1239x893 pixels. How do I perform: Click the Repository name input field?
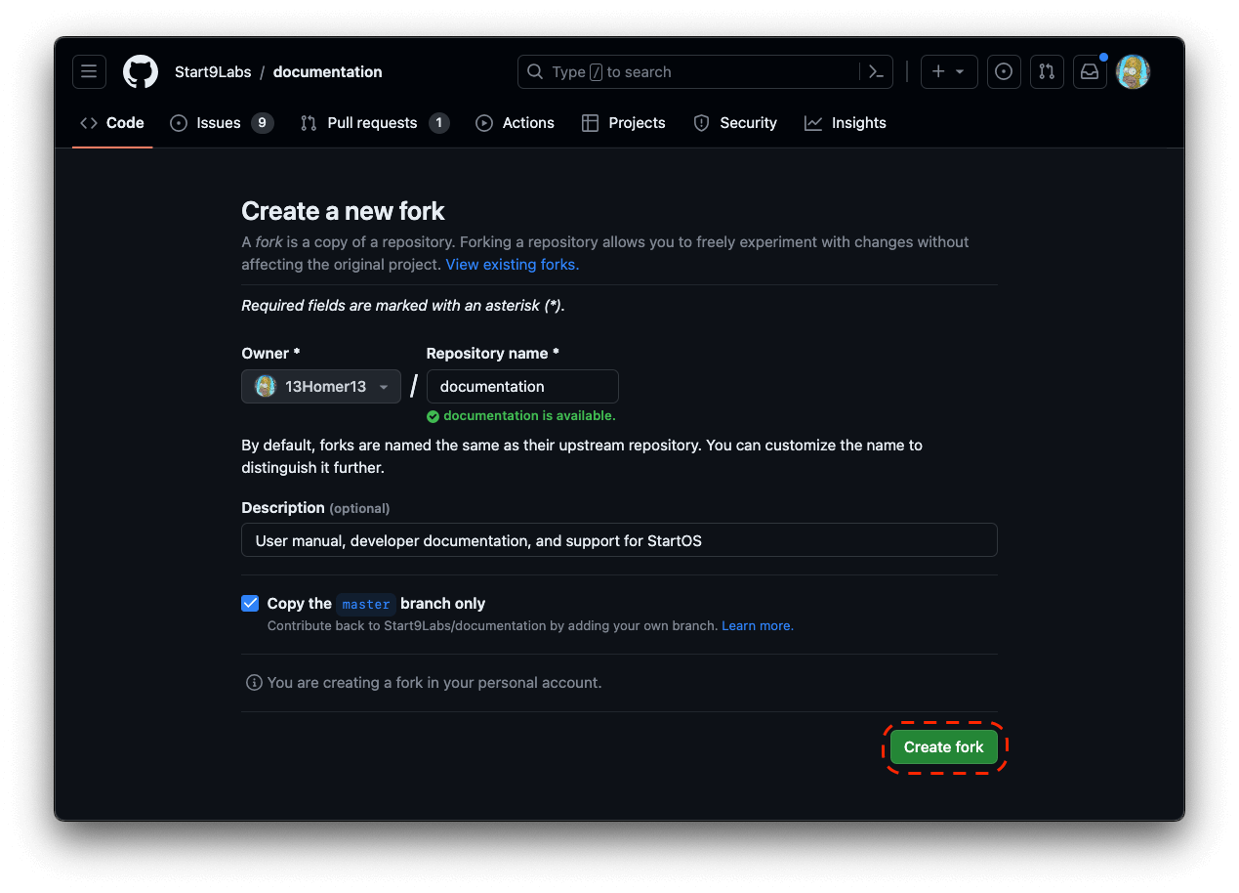[522, 387]
